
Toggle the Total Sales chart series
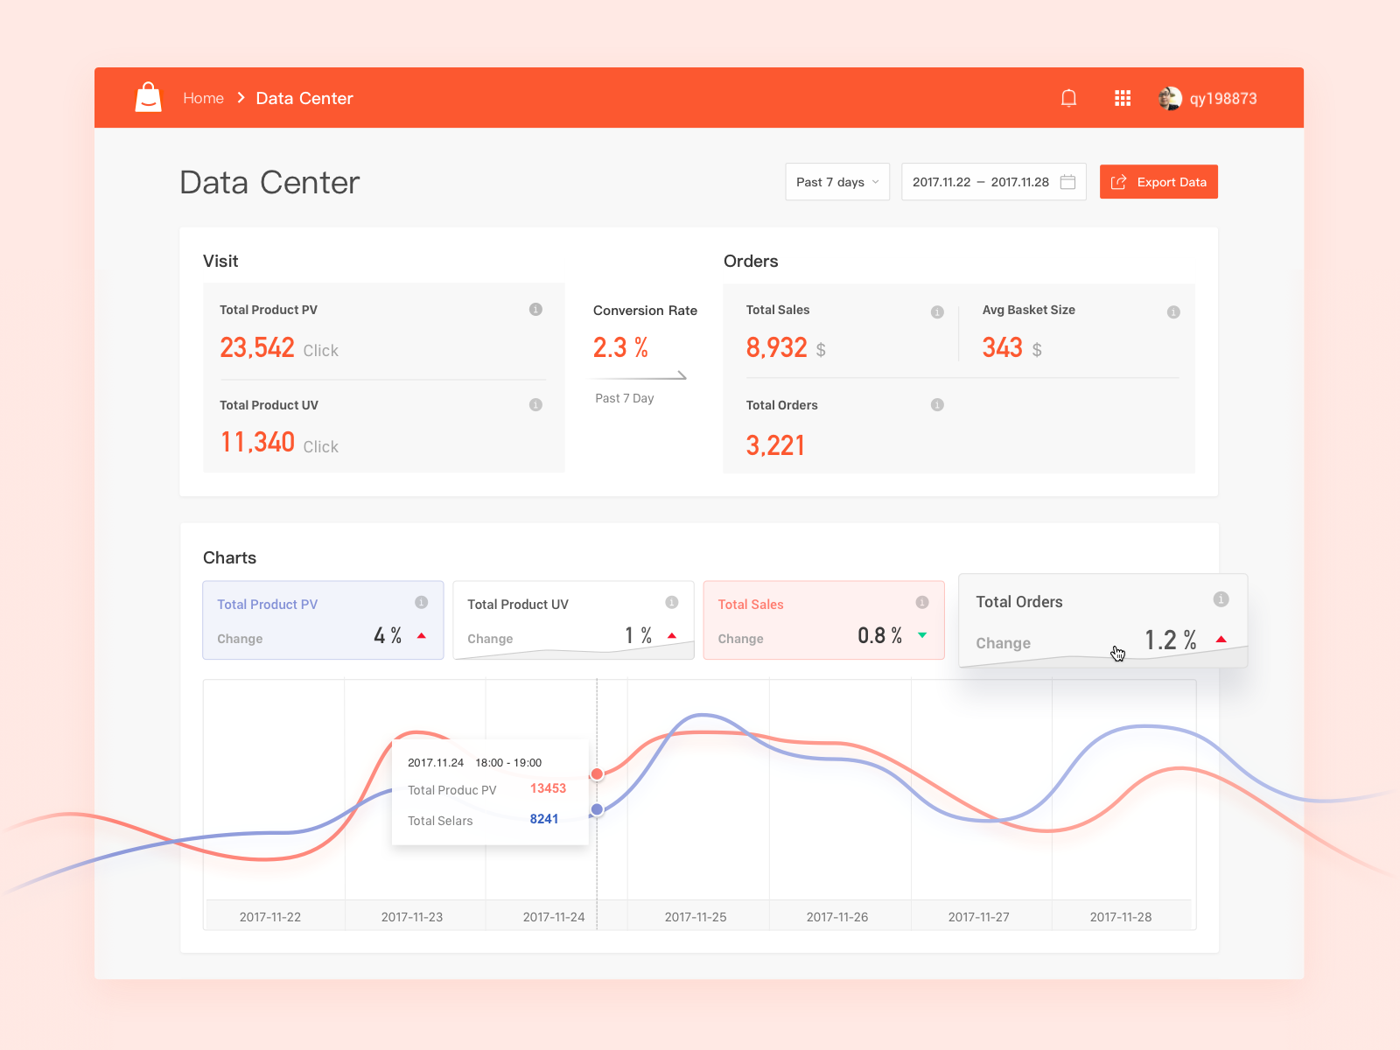click(822, 619)
